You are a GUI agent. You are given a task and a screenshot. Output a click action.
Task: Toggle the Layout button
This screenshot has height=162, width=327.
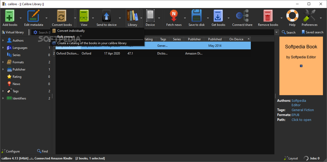coord(291,158)
